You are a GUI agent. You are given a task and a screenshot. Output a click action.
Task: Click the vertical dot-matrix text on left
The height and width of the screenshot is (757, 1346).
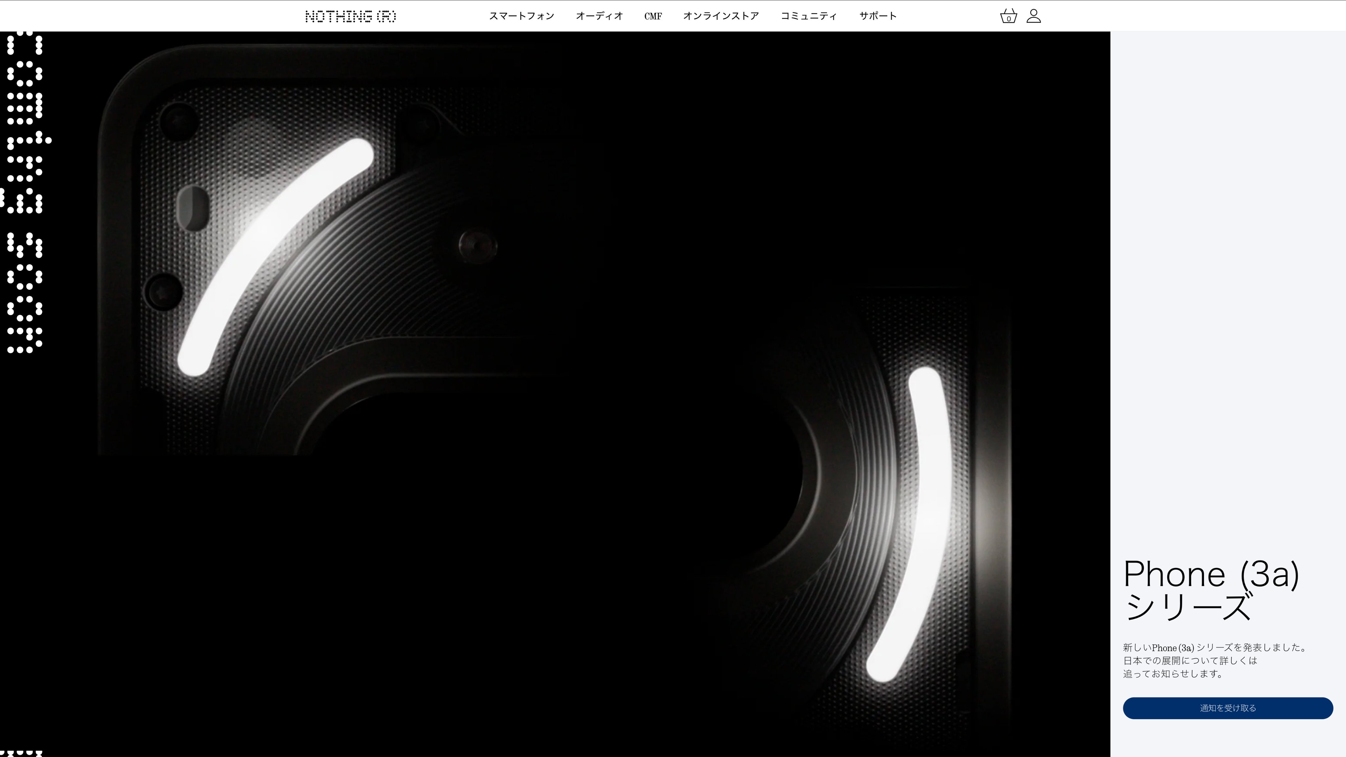(x=24, y=193)
